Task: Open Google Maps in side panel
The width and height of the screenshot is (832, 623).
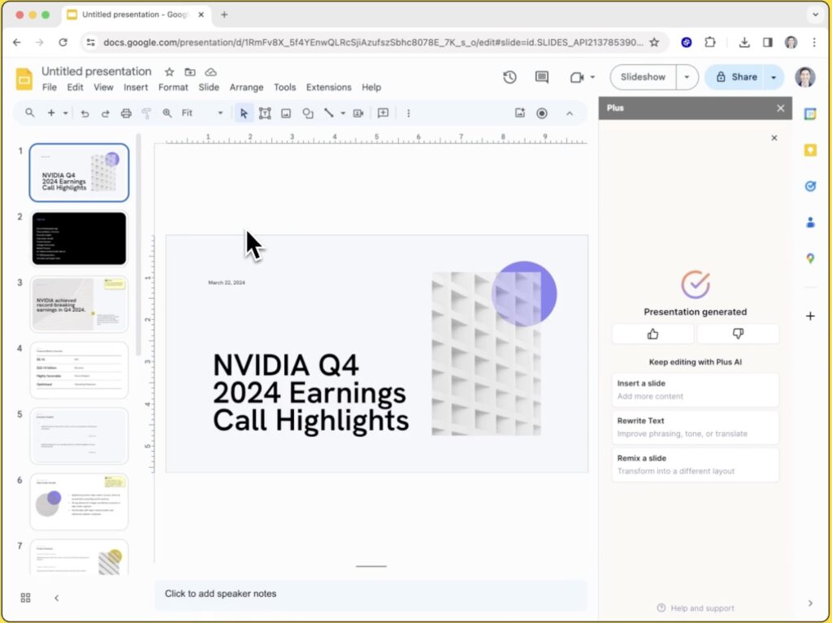Action: tap(810, 258)
